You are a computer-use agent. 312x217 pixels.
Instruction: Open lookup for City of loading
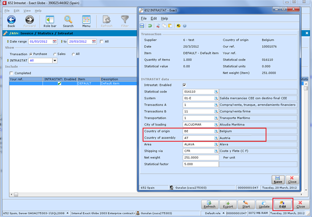click(x=216, y=125)
